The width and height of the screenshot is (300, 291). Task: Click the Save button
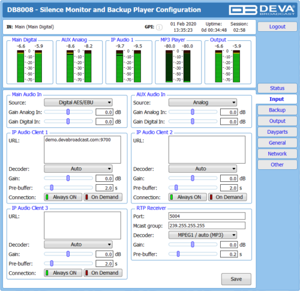[236, 279]
